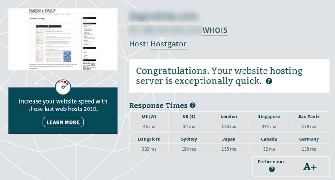Click the 'Congratulations' result message text
The height and width of the screenshot is (180, 335).
219,76
